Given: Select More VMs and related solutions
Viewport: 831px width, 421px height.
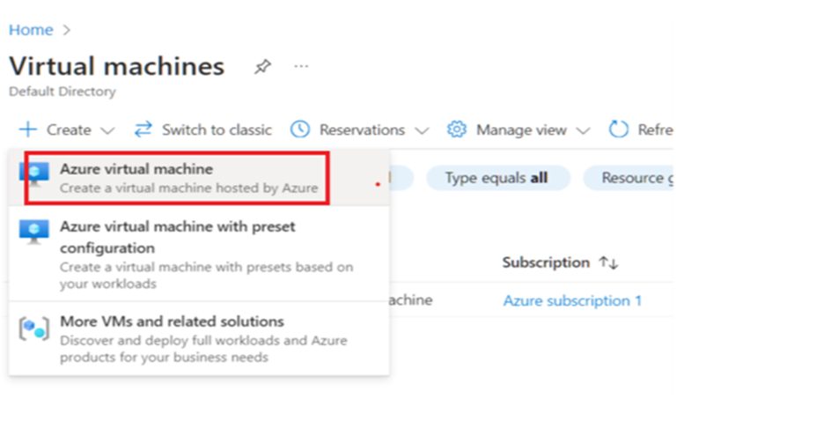Looking at the screenshot, I should click(x=172, y=321).
